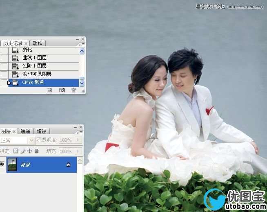Select the CMYK 颜色 history state
The height and width of the screenshot is (212, 267).
point(43,83)
